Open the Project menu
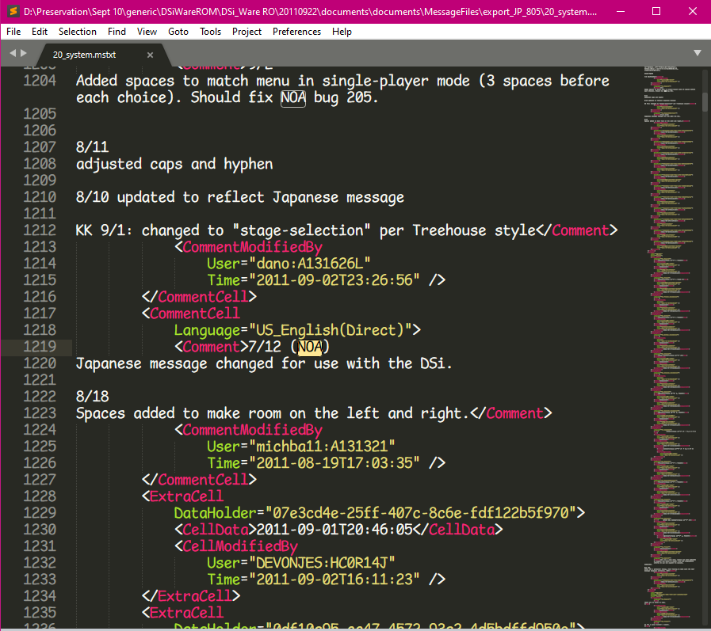711x631 pixels. coord(247,32)
